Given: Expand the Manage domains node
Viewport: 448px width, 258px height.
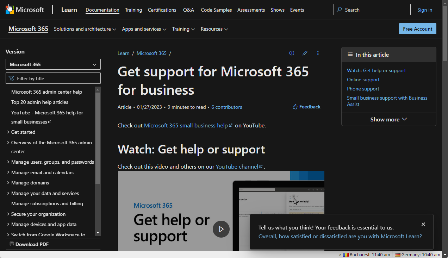Looking at the screenshot, I should pyautogui.click(x=8, y=183).
